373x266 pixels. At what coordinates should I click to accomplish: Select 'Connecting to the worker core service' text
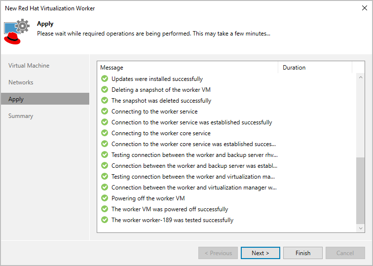[x=161, y=133]
